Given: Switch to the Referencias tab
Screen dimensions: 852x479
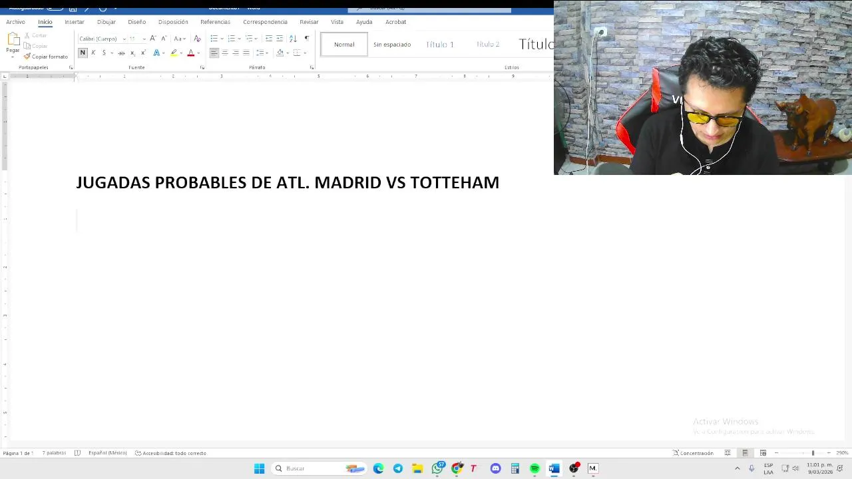Looking at the screenshot, I should click(x=215, y=22).
